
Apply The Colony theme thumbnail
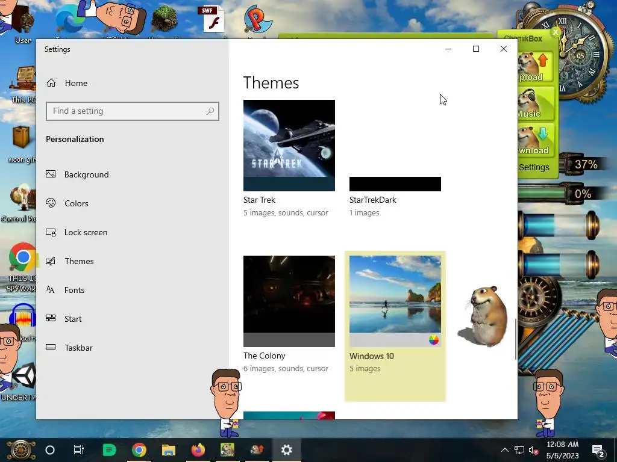tap(289, 301)
